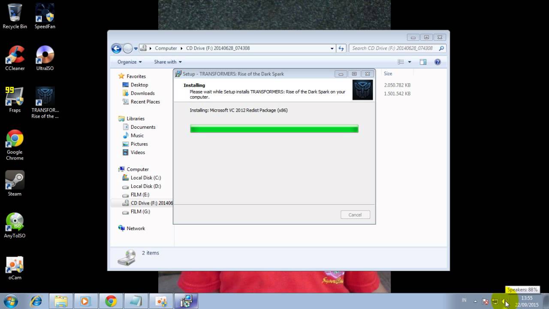This screenshot has width=549, height=309.
Task: Select the Fraps desktop shortcut
Action: click(x=15, y=100)
